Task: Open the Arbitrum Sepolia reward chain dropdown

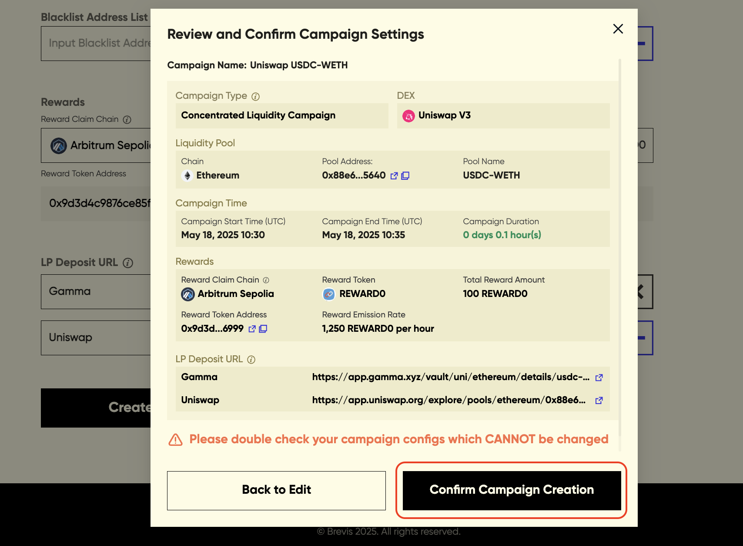Action: [96, 145]
